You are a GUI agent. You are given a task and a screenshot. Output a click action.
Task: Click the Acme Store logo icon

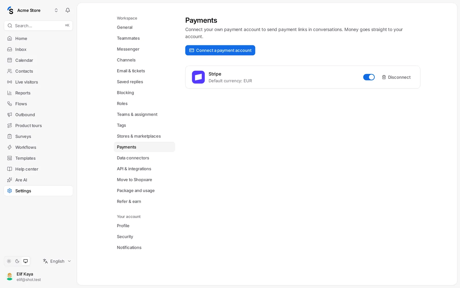[10, 10]
